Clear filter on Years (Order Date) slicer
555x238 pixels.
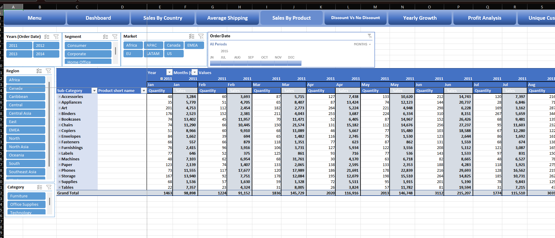pyautogui.click(x=56, y=36)
